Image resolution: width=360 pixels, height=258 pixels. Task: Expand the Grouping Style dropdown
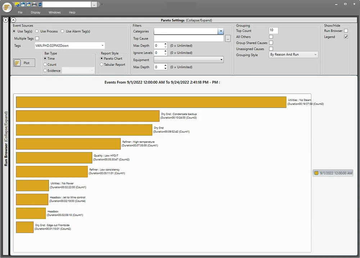click(x=315, y=55)
